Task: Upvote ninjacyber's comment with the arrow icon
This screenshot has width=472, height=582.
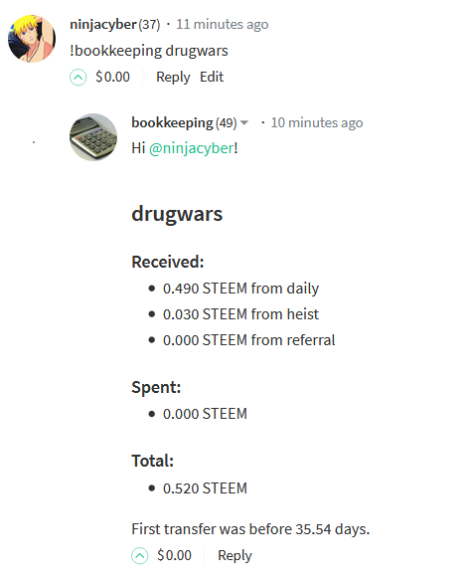Action: tap(78, 78)
